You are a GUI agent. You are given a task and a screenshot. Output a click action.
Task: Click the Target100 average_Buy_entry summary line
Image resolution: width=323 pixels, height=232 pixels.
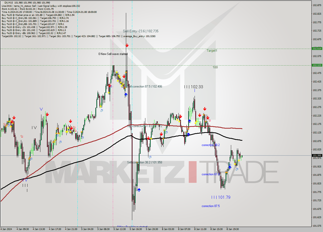pos(78,36)
